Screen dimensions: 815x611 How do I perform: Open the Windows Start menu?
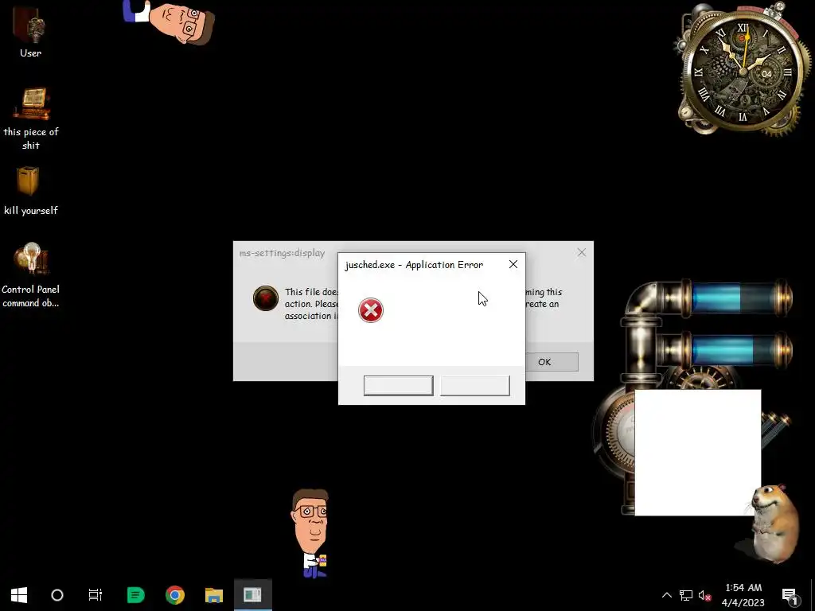pyautogui.click(x=19, y=595)
